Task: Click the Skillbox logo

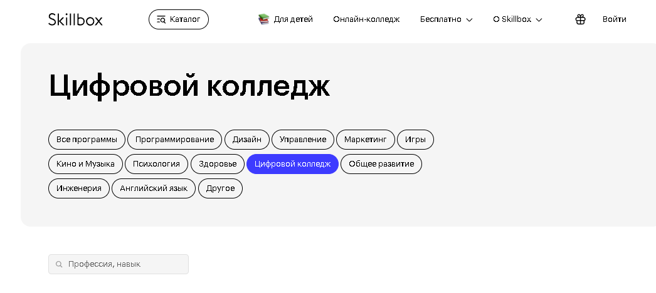Action: point(75,19)
